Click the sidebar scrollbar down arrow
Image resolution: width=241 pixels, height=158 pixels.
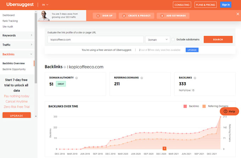point(36,116)
